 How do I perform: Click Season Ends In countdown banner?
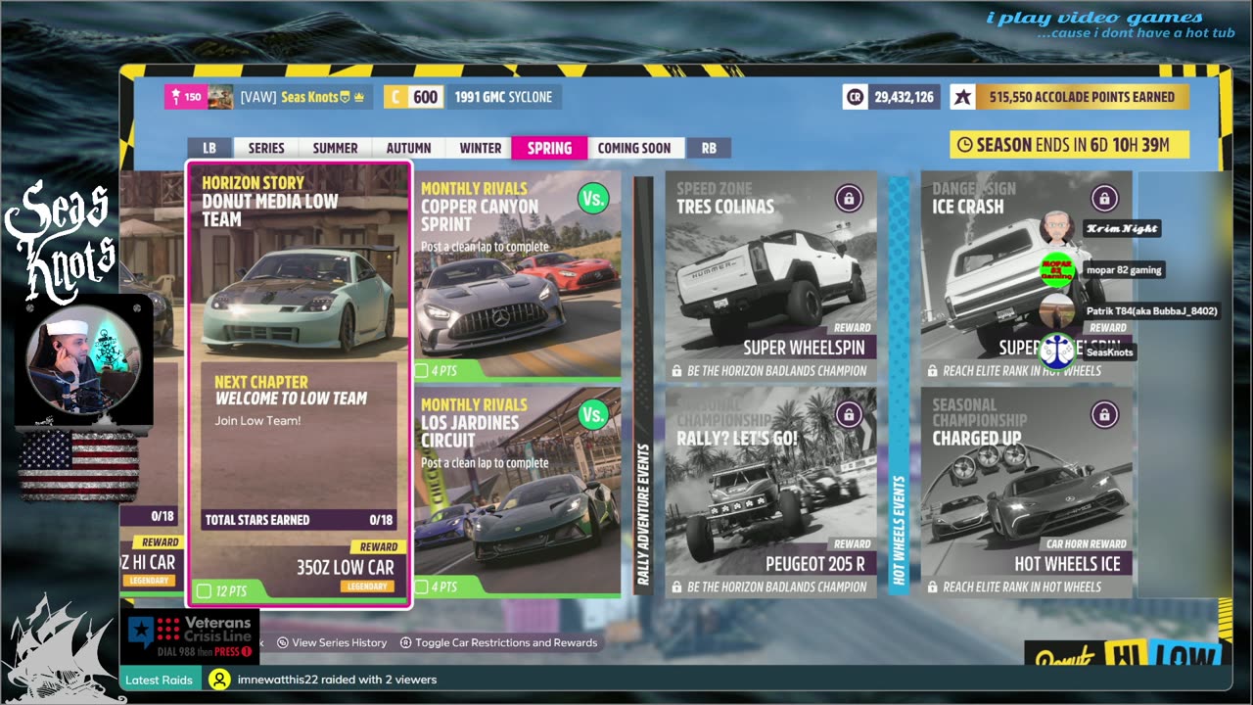[1070, 145]
